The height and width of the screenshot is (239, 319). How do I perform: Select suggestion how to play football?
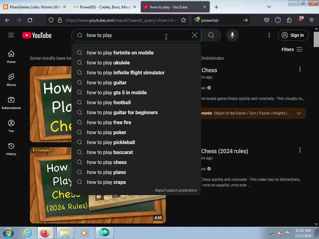click(x=136, y=102)
